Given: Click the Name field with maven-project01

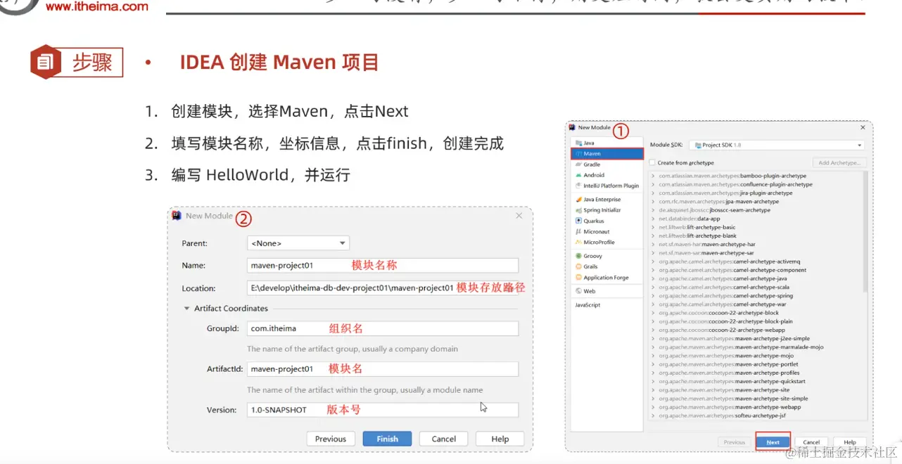Looking at the screenshot, I should coord(383,266).
